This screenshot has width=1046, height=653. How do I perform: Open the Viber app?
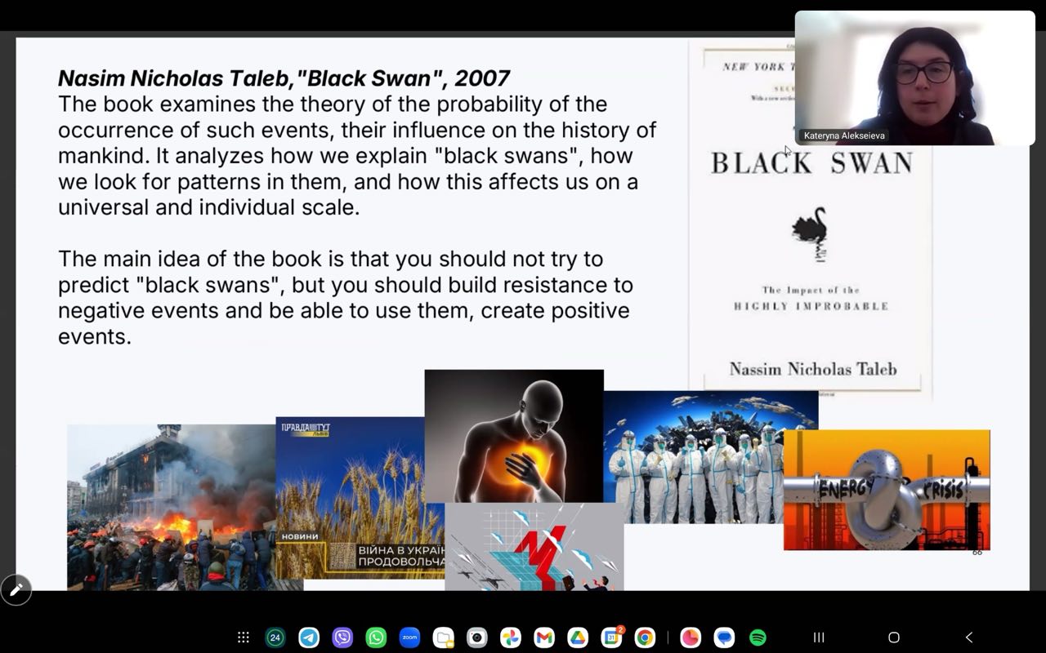(x=342, y=637)
